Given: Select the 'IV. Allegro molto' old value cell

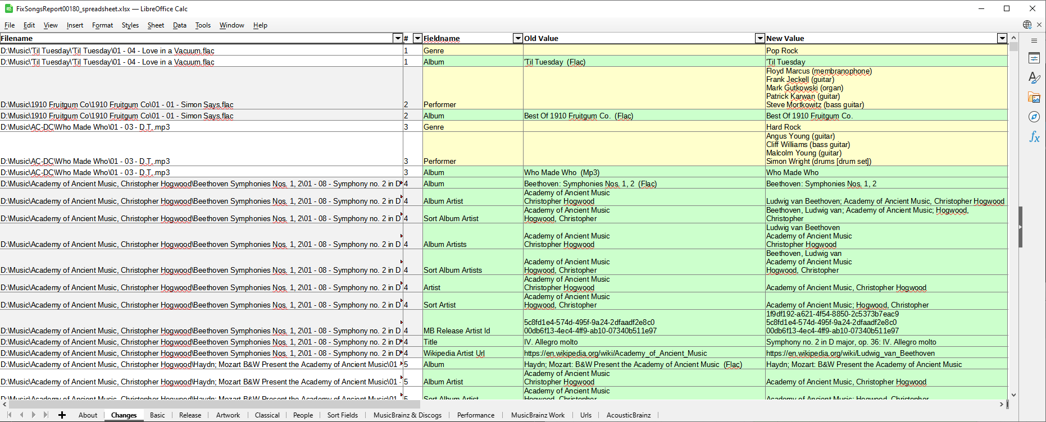Looking at the screenshot, I should (644, 341).
